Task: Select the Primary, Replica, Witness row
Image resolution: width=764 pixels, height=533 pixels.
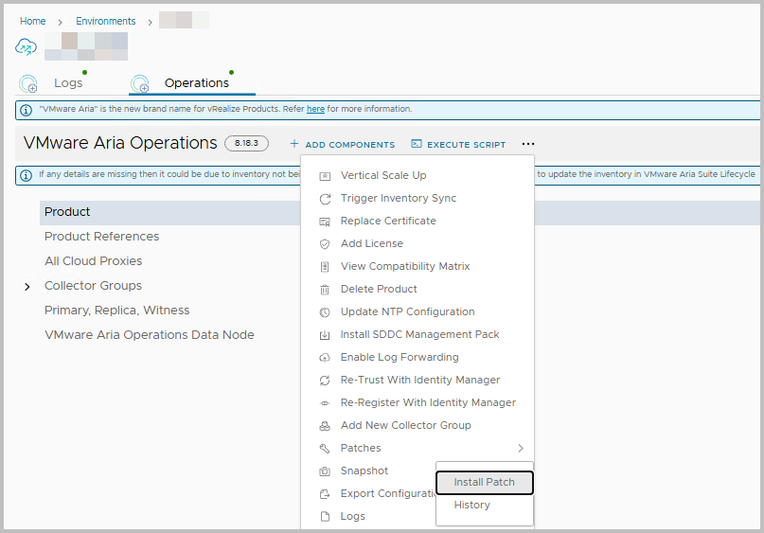Action: pyautogui.click(x=117, y=311)
